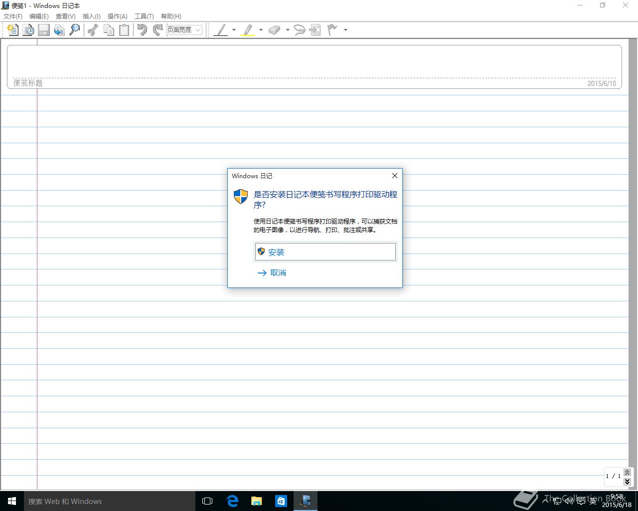
Task: Open the Action Center notifications icon
Action: click(581, 501)
